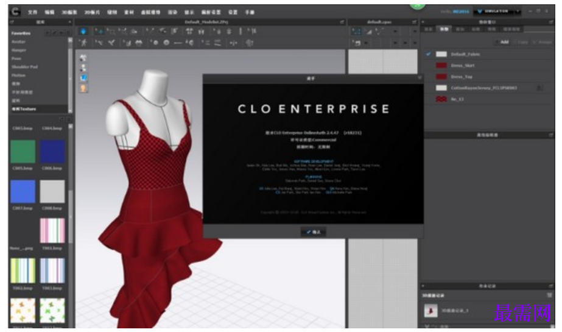Click the CLO logo in top-left corner
The image size is (562, 332).
tap(15, 12)
